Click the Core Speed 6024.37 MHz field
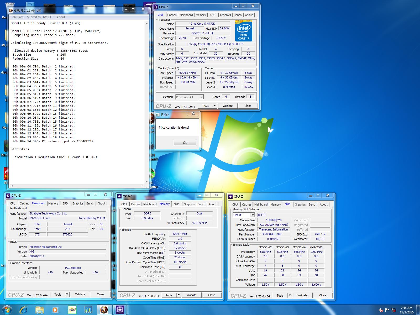Viewport: 420px width, 315px height. [x=188, y=73]
